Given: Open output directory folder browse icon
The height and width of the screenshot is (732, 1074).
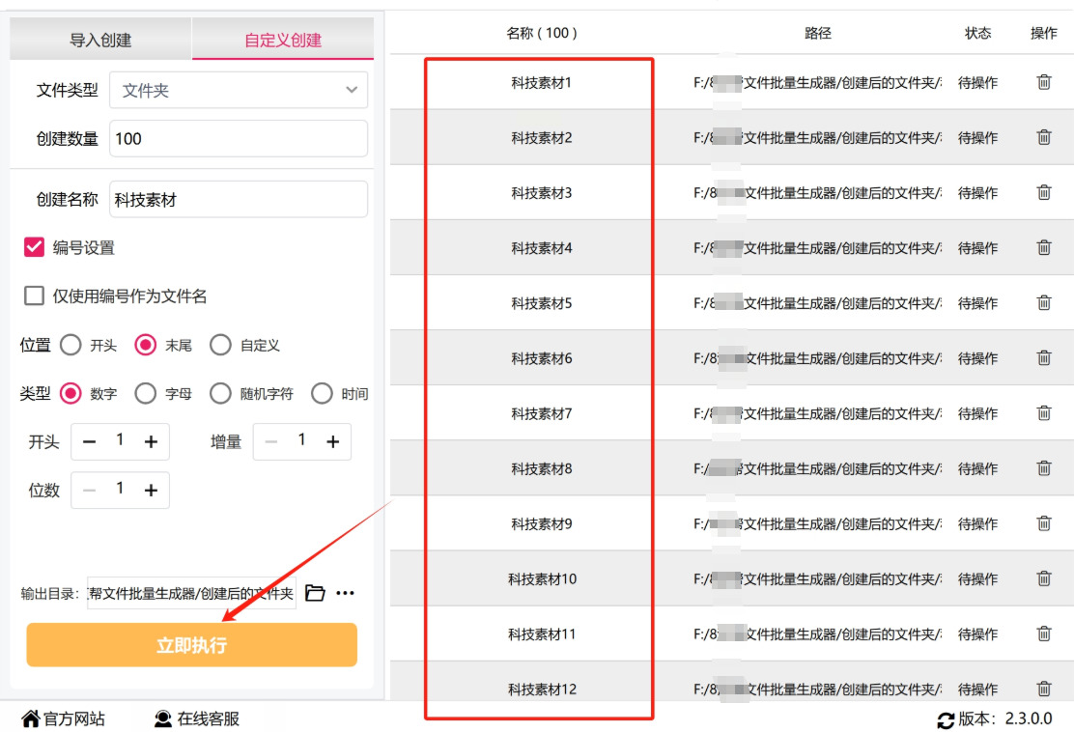Looking at the screenshot, I should [x=315, y=593].
